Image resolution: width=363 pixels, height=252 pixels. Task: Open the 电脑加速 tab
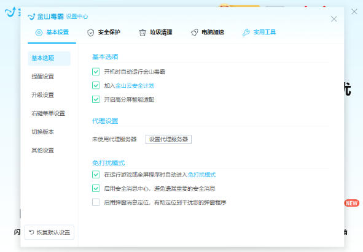coord(208,32)
